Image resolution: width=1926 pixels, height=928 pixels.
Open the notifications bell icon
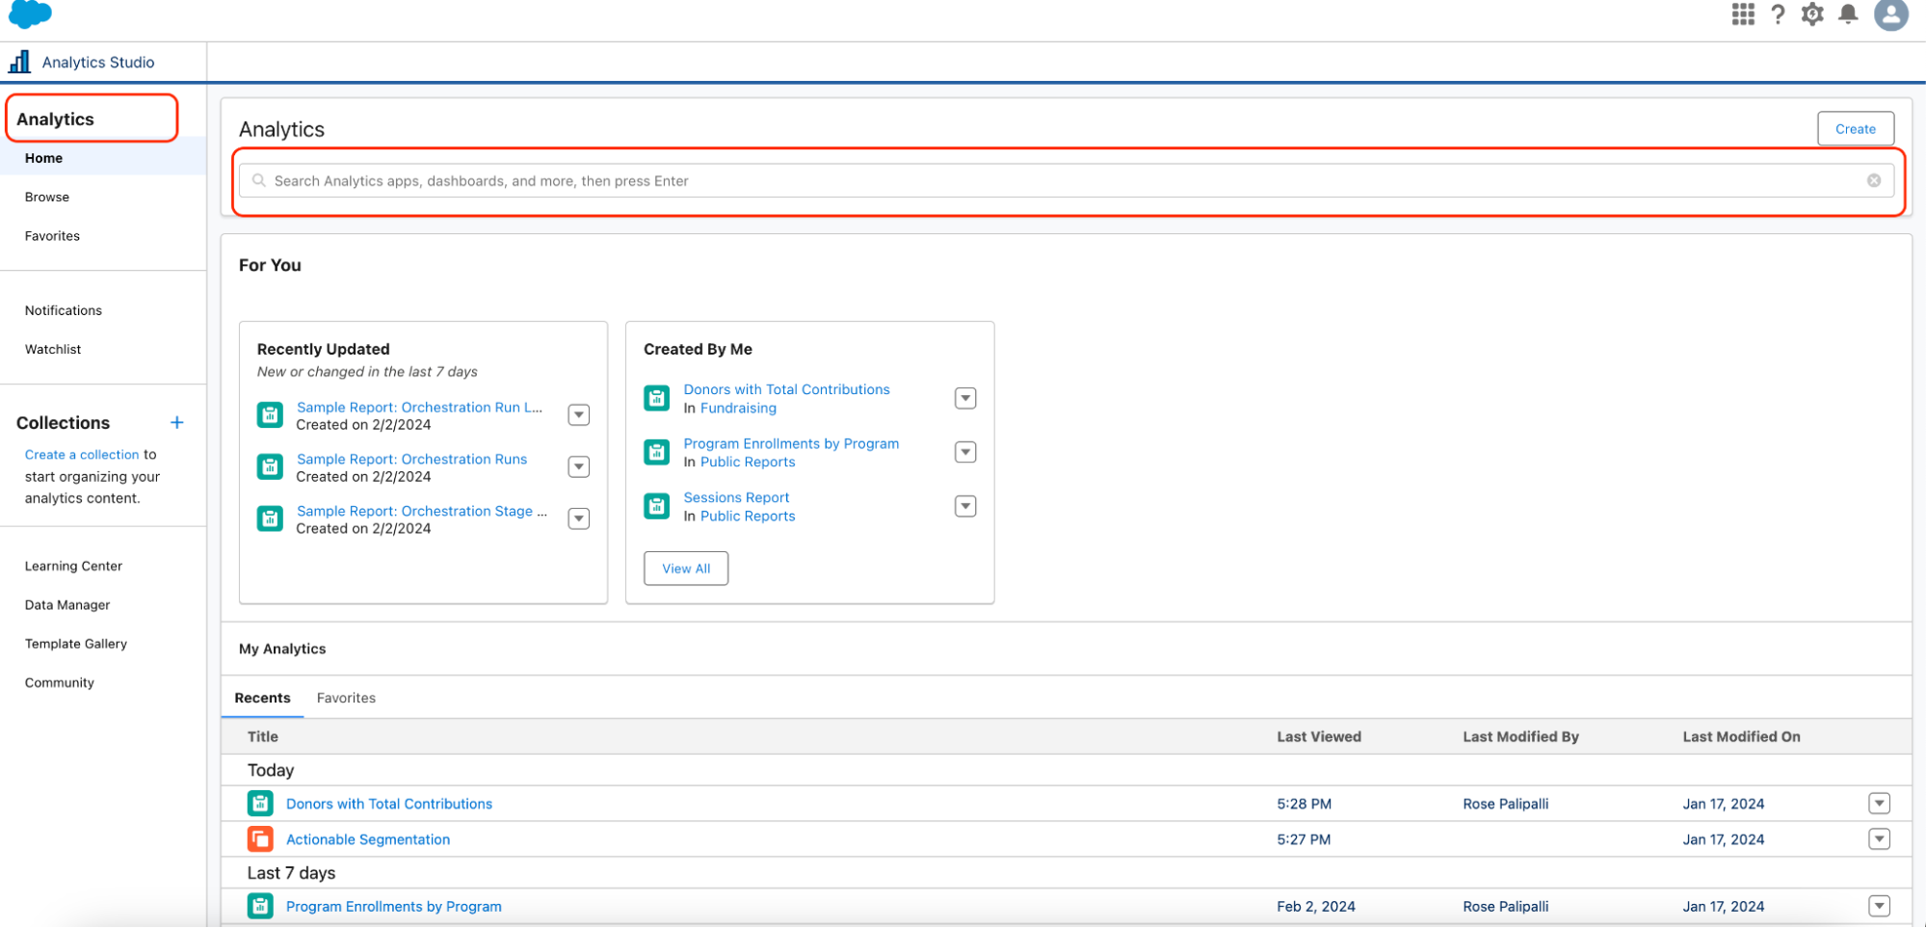pyautogui.click(x=1848, y=14)
